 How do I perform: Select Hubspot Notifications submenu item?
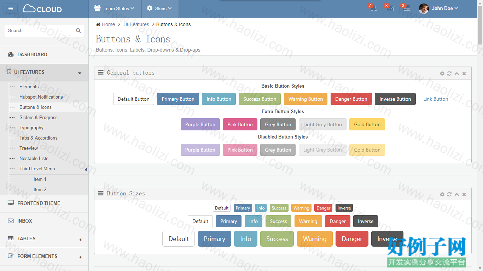[x=41, y=97]
